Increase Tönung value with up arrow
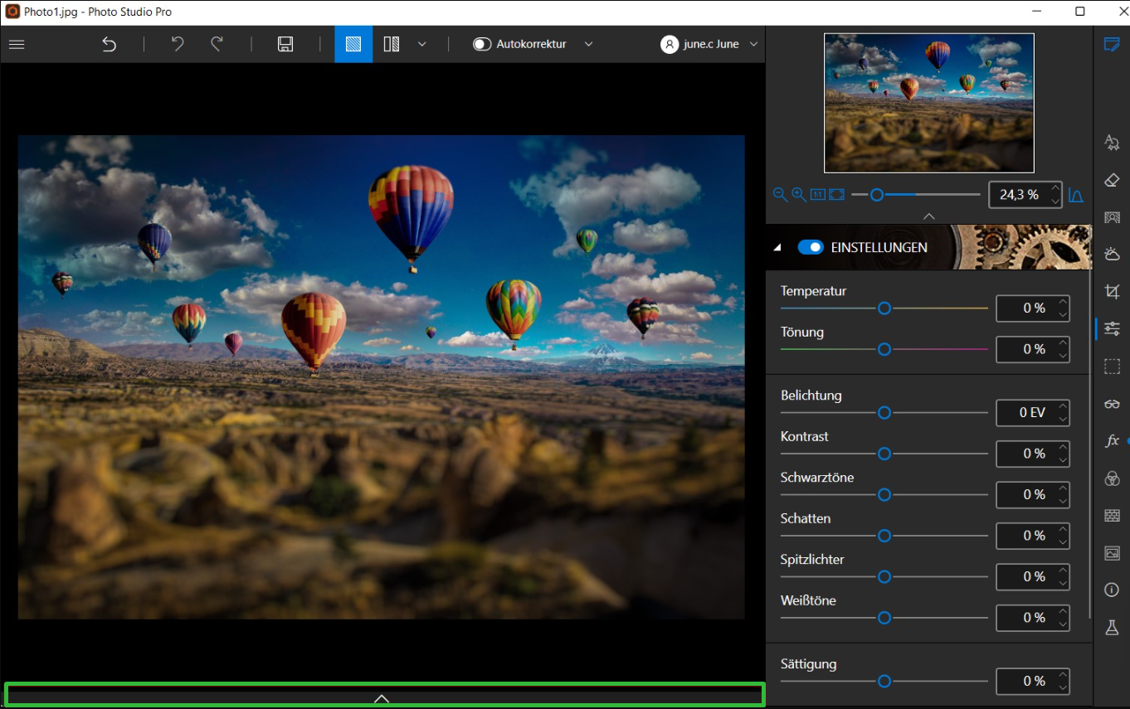1130x709 pixels. [1063, 343]
